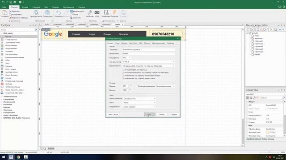Screen dimensions: 286x160
Task: Open the Вставка ribbon tab
Action: [25, 7]
